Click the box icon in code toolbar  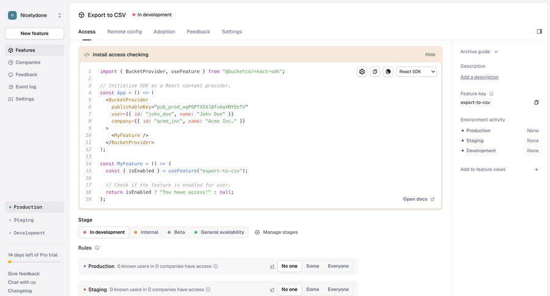coord(362,72)
